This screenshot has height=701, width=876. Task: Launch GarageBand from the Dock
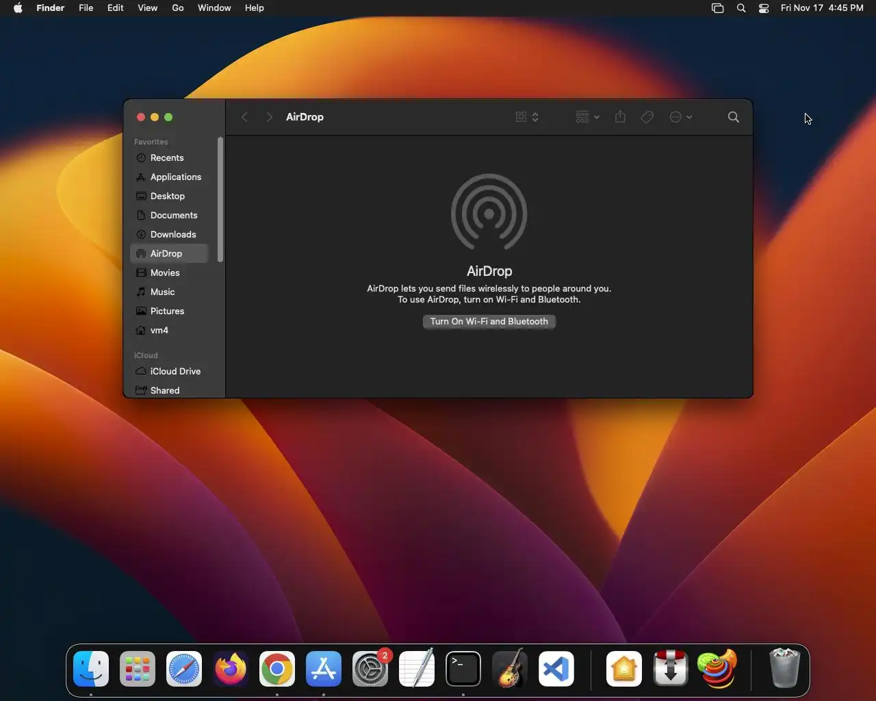coord(510,669)
